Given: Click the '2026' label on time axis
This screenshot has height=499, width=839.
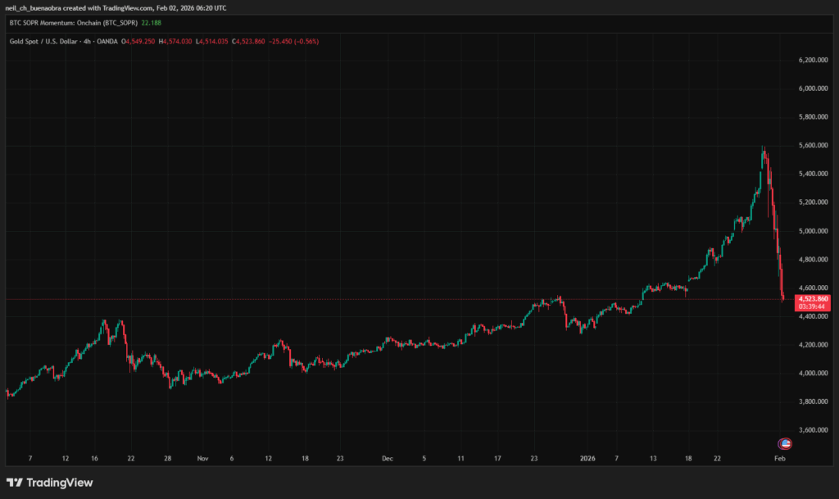Looking at the screenshot, I should [586, 459].
